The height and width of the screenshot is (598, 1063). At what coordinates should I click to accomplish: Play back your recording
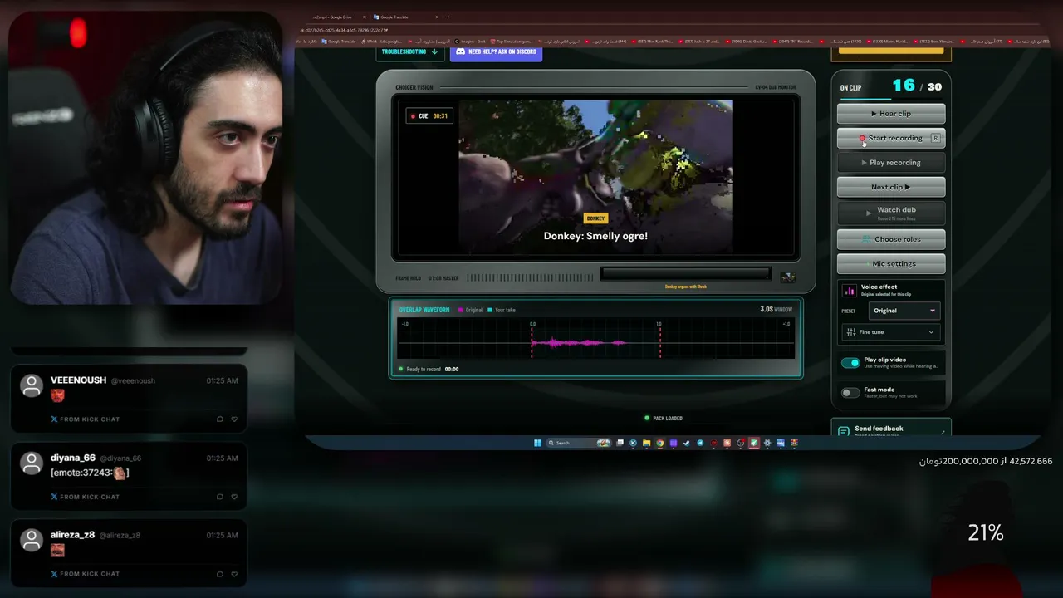(x=891, y=163)
